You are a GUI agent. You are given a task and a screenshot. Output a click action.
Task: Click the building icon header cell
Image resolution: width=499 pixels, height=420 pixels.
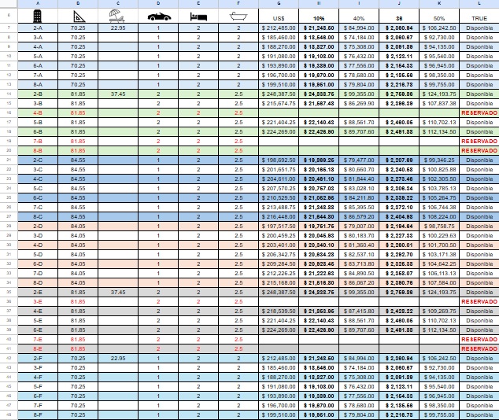pos(37,16)
